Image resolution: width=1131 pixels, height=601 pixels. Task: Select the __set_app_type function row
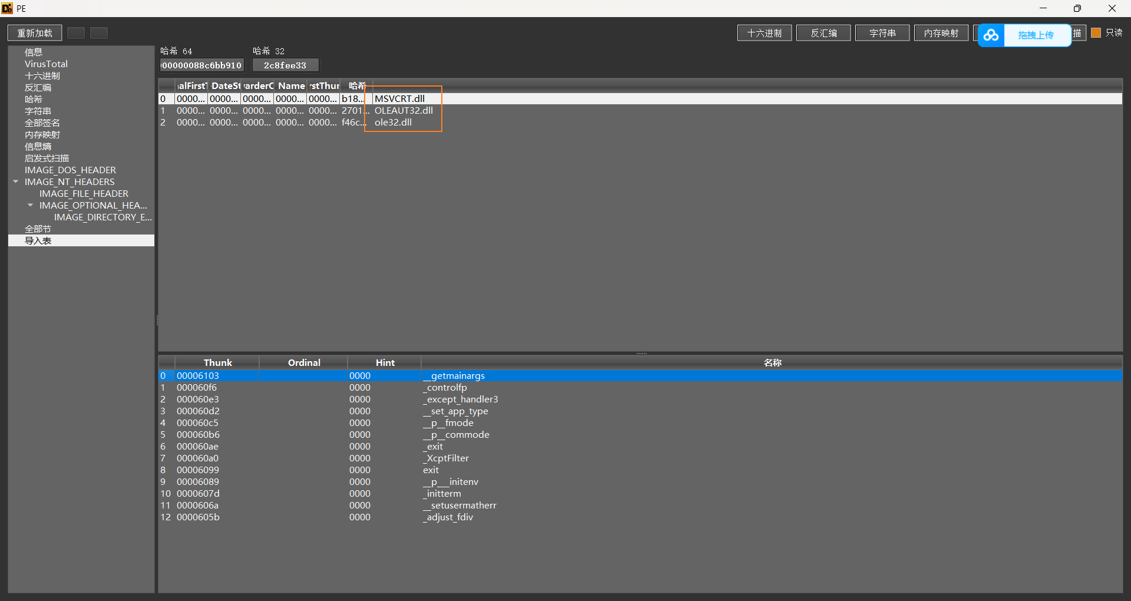click(640, 411)
